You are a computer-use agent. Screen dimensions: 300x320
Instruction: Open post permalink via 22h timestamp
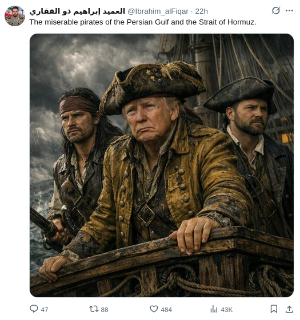[202, 11]
